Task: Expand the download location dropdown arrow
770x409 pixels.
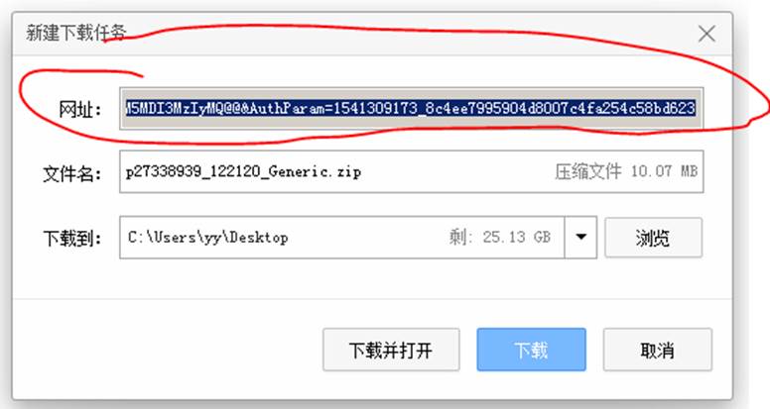Action: pyautogui.click(x=580, y=238)
